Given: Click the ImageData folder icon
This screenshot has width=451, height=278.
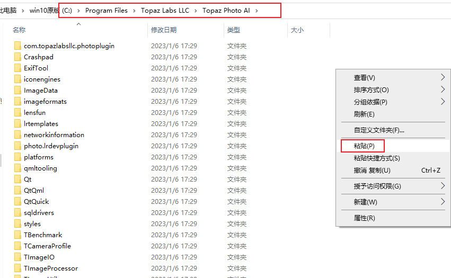Looking at the screenshot, I should tap(17, 90).
